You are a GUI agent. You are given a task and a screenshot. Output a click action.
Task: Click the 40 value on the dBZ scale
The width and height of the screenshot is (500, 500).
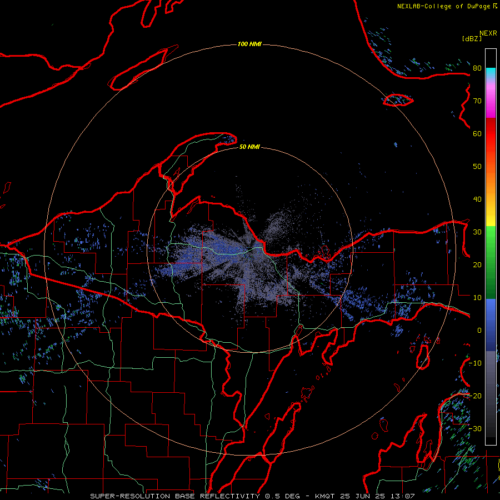(x=477, y=199)
